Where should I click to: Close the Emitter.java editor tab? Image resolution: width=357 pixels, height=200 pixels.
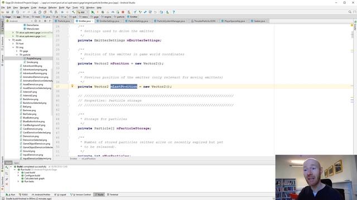pos(93,21)
